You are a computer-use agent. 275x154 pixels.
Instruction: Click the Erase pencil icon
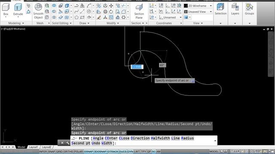click(x=99, y=17)
